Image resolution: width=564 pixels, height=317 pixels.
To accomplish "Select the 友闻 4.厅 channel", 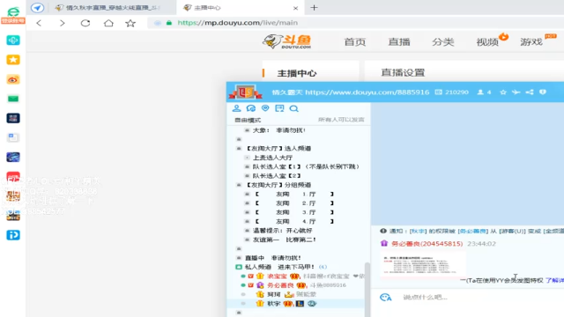I will coord(294,221).
